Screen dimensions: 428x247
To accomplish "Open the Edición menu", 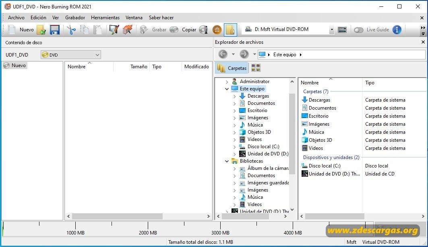I will (38, 17).
